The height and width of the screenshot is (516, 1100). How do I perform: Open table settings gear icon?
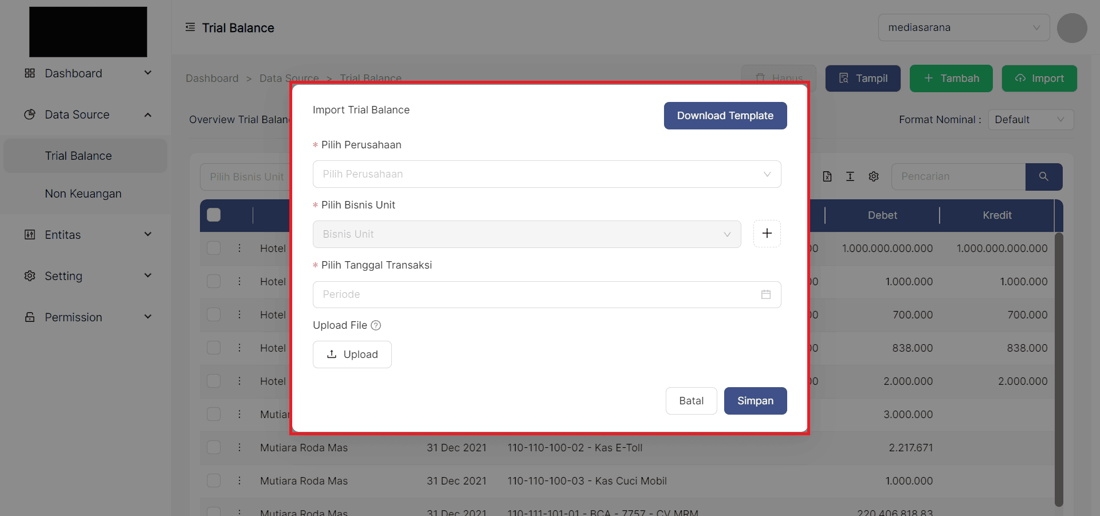[x=873, y=176]
